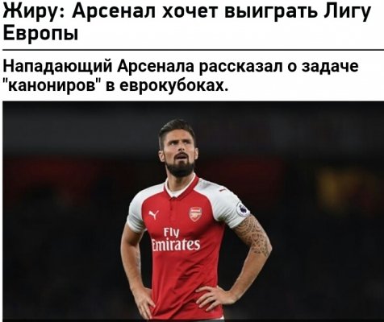Click the tattoo on the player's forearm

(254, 235)
